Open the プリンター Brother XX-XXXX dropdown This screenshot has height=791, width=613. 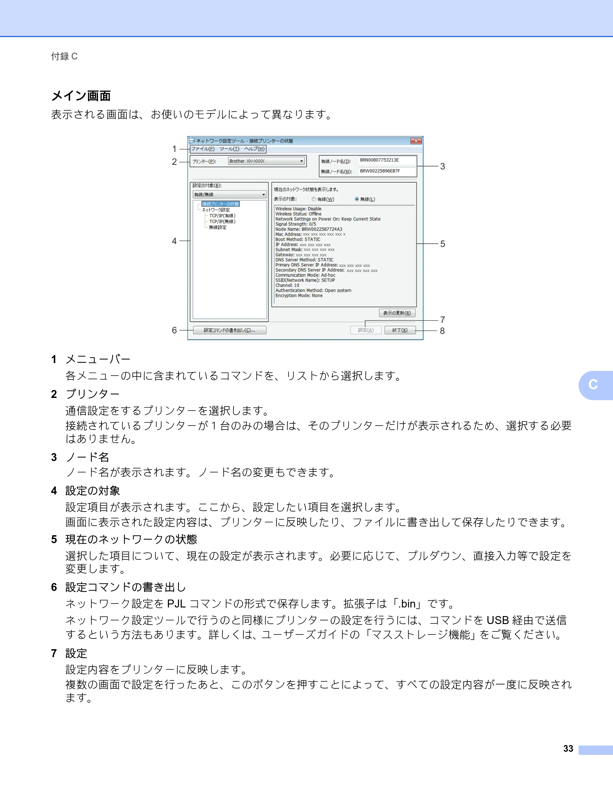pyautogui.click(x=266, y=161)
